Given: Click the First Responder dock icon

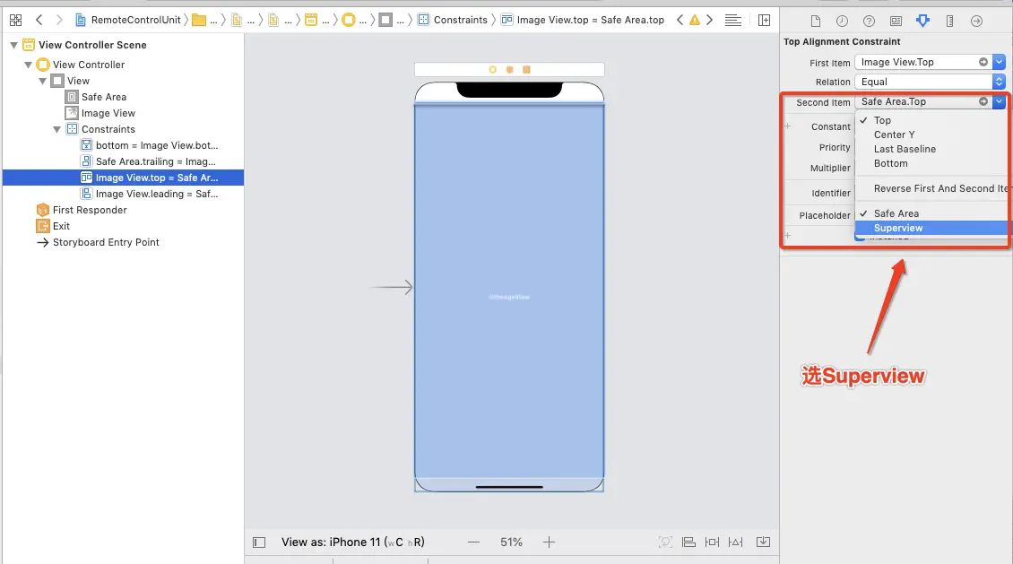Looking at the screenshot, I should (x=510, y=69).
